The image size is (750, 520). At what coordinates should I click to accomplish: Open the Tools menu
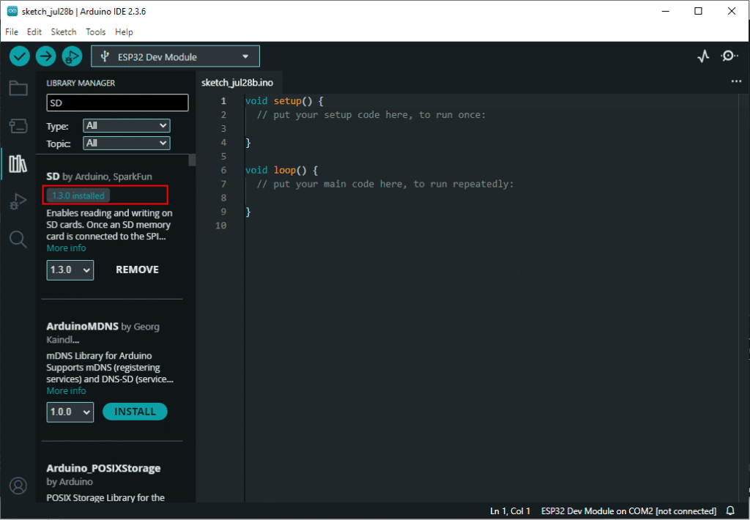(96, 32)
